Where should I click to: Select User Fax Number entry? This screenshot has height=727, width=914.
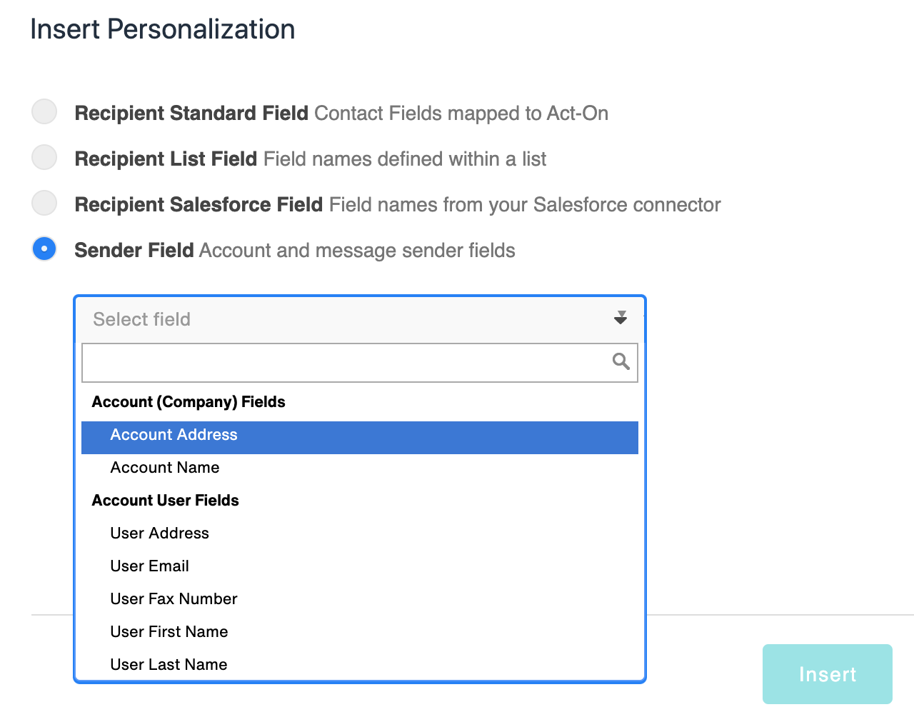360,599
